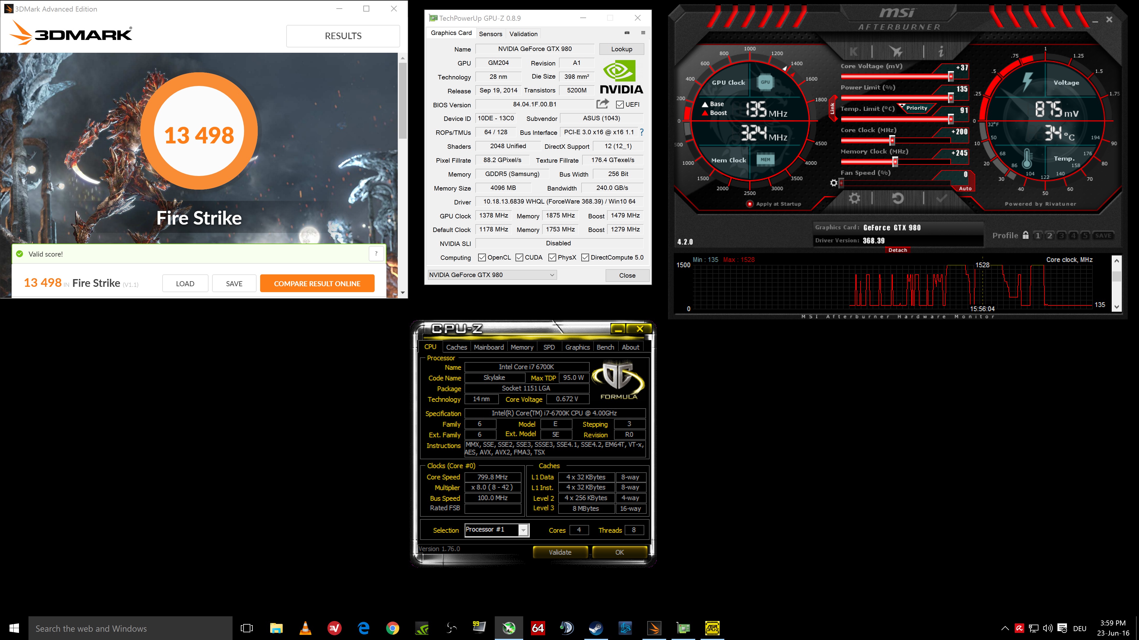Open File Explorer from the taskbar
1139x640 pixels.
pyautogui.click(x=276, y=628)
